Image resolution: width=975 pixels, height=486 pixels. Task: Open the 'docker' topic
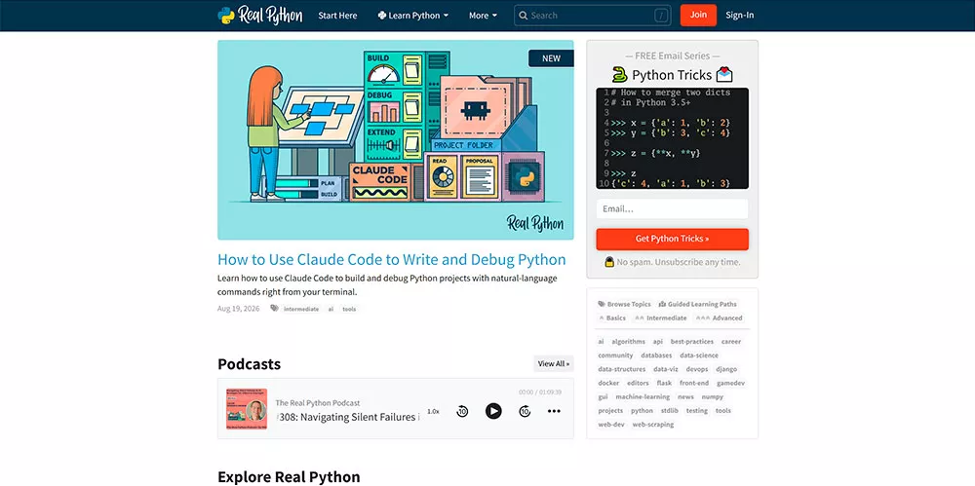click(608, 383)
